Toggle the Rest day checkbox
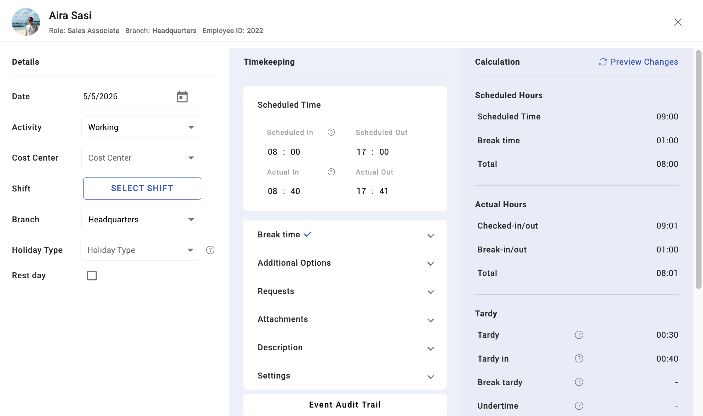703x416 pixels. pyautogui.click(x=92, y=276)
